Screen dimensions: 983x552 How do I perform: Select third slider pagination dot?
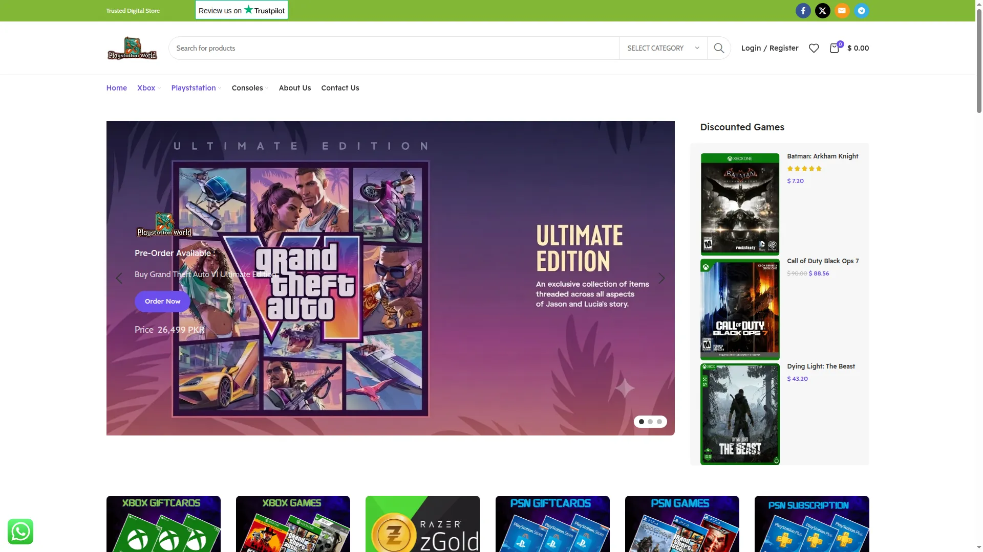(x=659, y=422)
